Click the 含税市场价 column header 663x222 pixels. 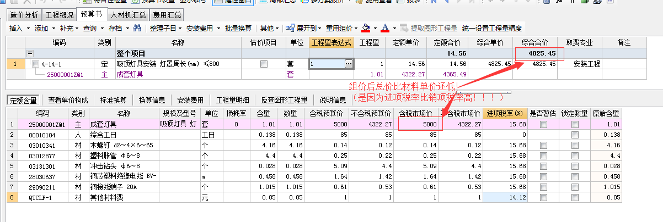pyautogui.click(x=417, y=114)
